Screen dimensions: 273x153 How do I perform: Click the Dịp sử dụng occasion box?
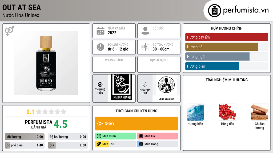click(159, 64)
